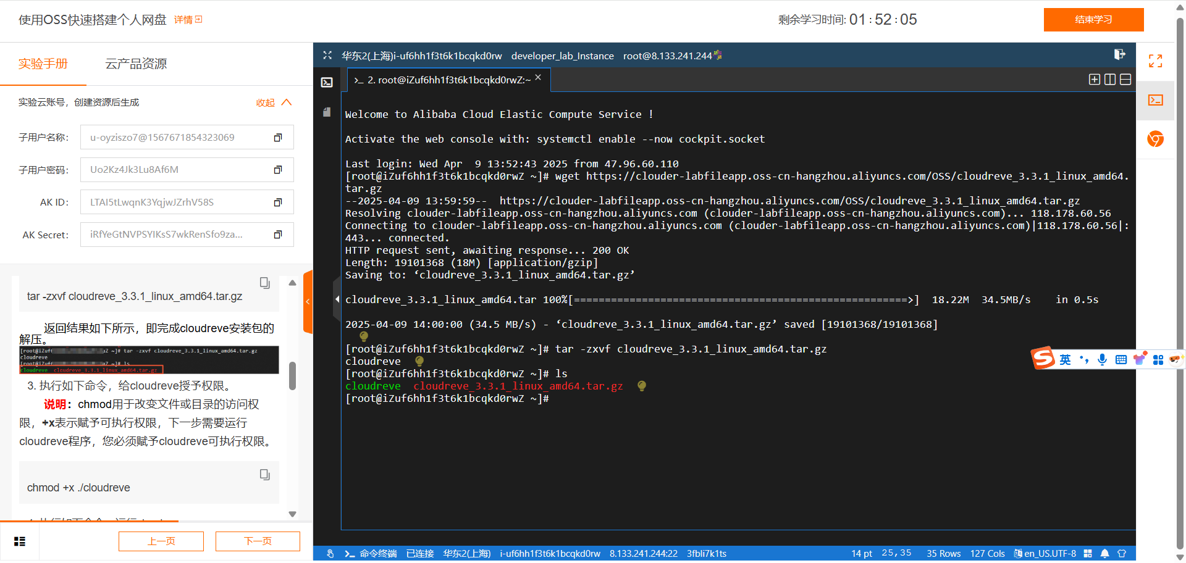Click the 14 pt font size indicator
The width and height of the screenshot is (1186, 563).
coord(862,554)
